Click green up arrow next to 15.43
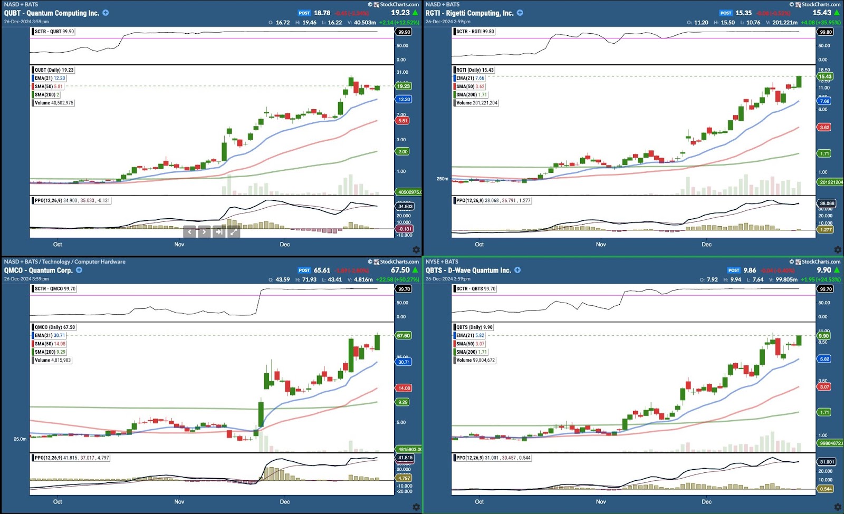Viewport: 844px width, 514px height. 837,13
